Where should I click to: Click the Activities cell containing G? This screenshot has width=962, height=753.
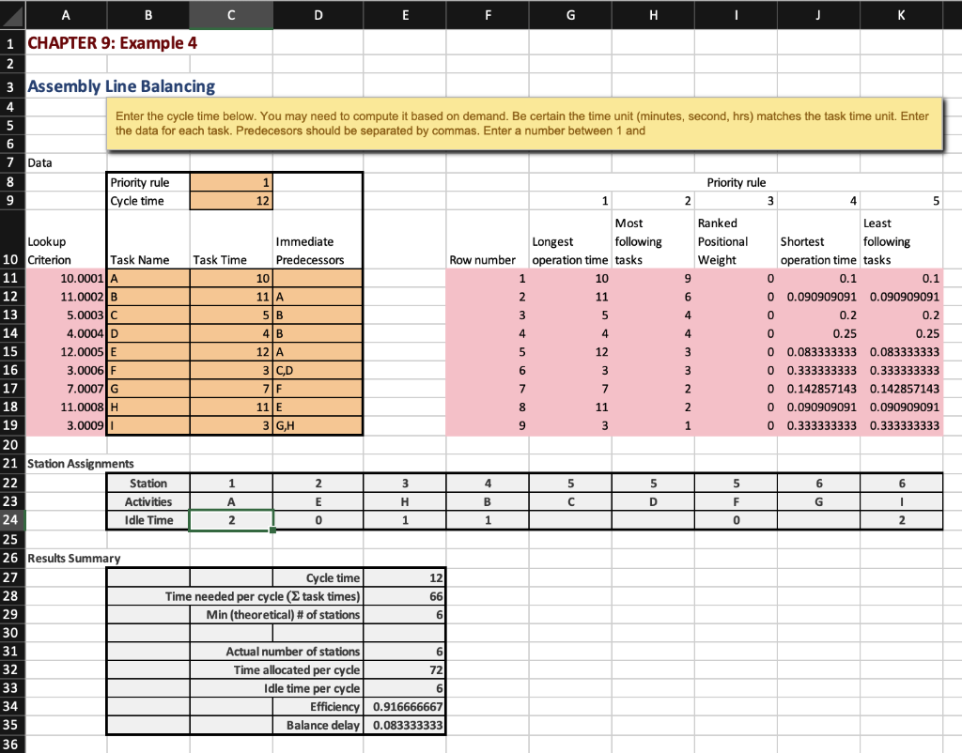[x=818, y=501]
